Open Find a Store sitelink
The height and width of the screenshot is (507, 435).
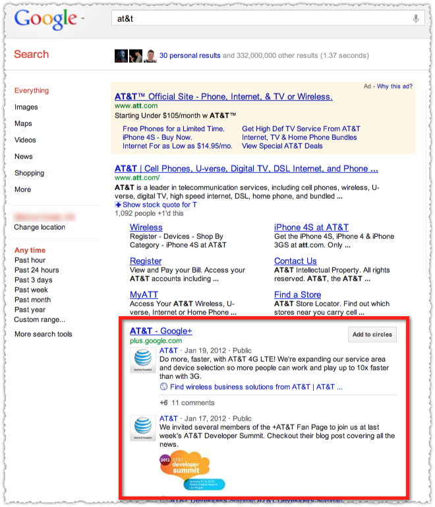[297, 294]
